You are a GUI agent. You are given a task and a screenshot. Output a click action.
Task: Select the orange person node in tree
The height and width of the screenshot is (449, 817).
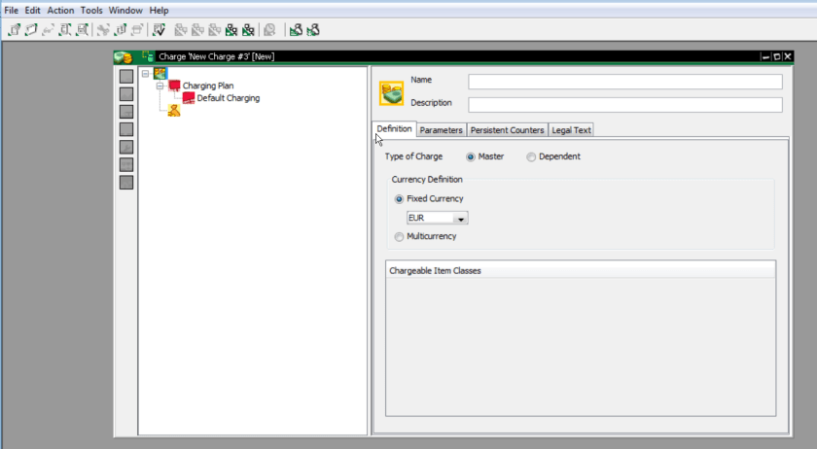point(174,111)
